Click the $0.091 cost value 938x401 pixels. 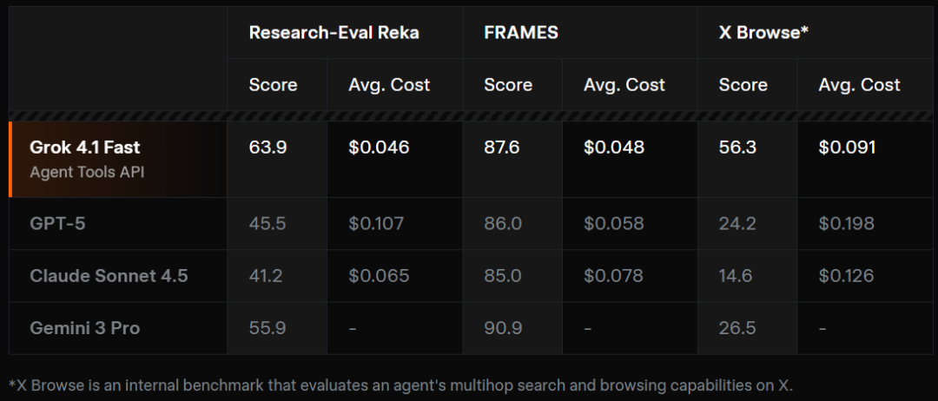point(848,148)
